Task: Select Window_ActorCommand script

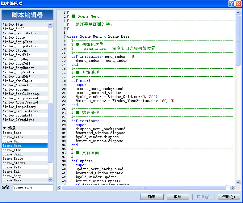Action: coord(25,103)
